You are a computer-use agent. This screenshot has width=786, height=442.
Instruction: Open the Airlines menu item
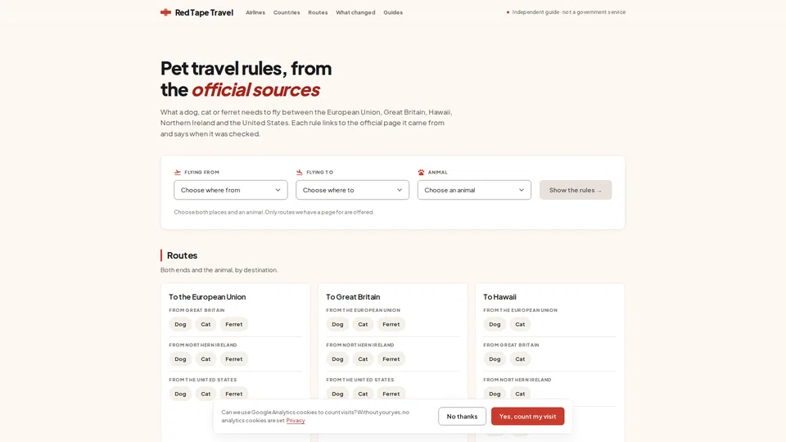pos(255,12)
